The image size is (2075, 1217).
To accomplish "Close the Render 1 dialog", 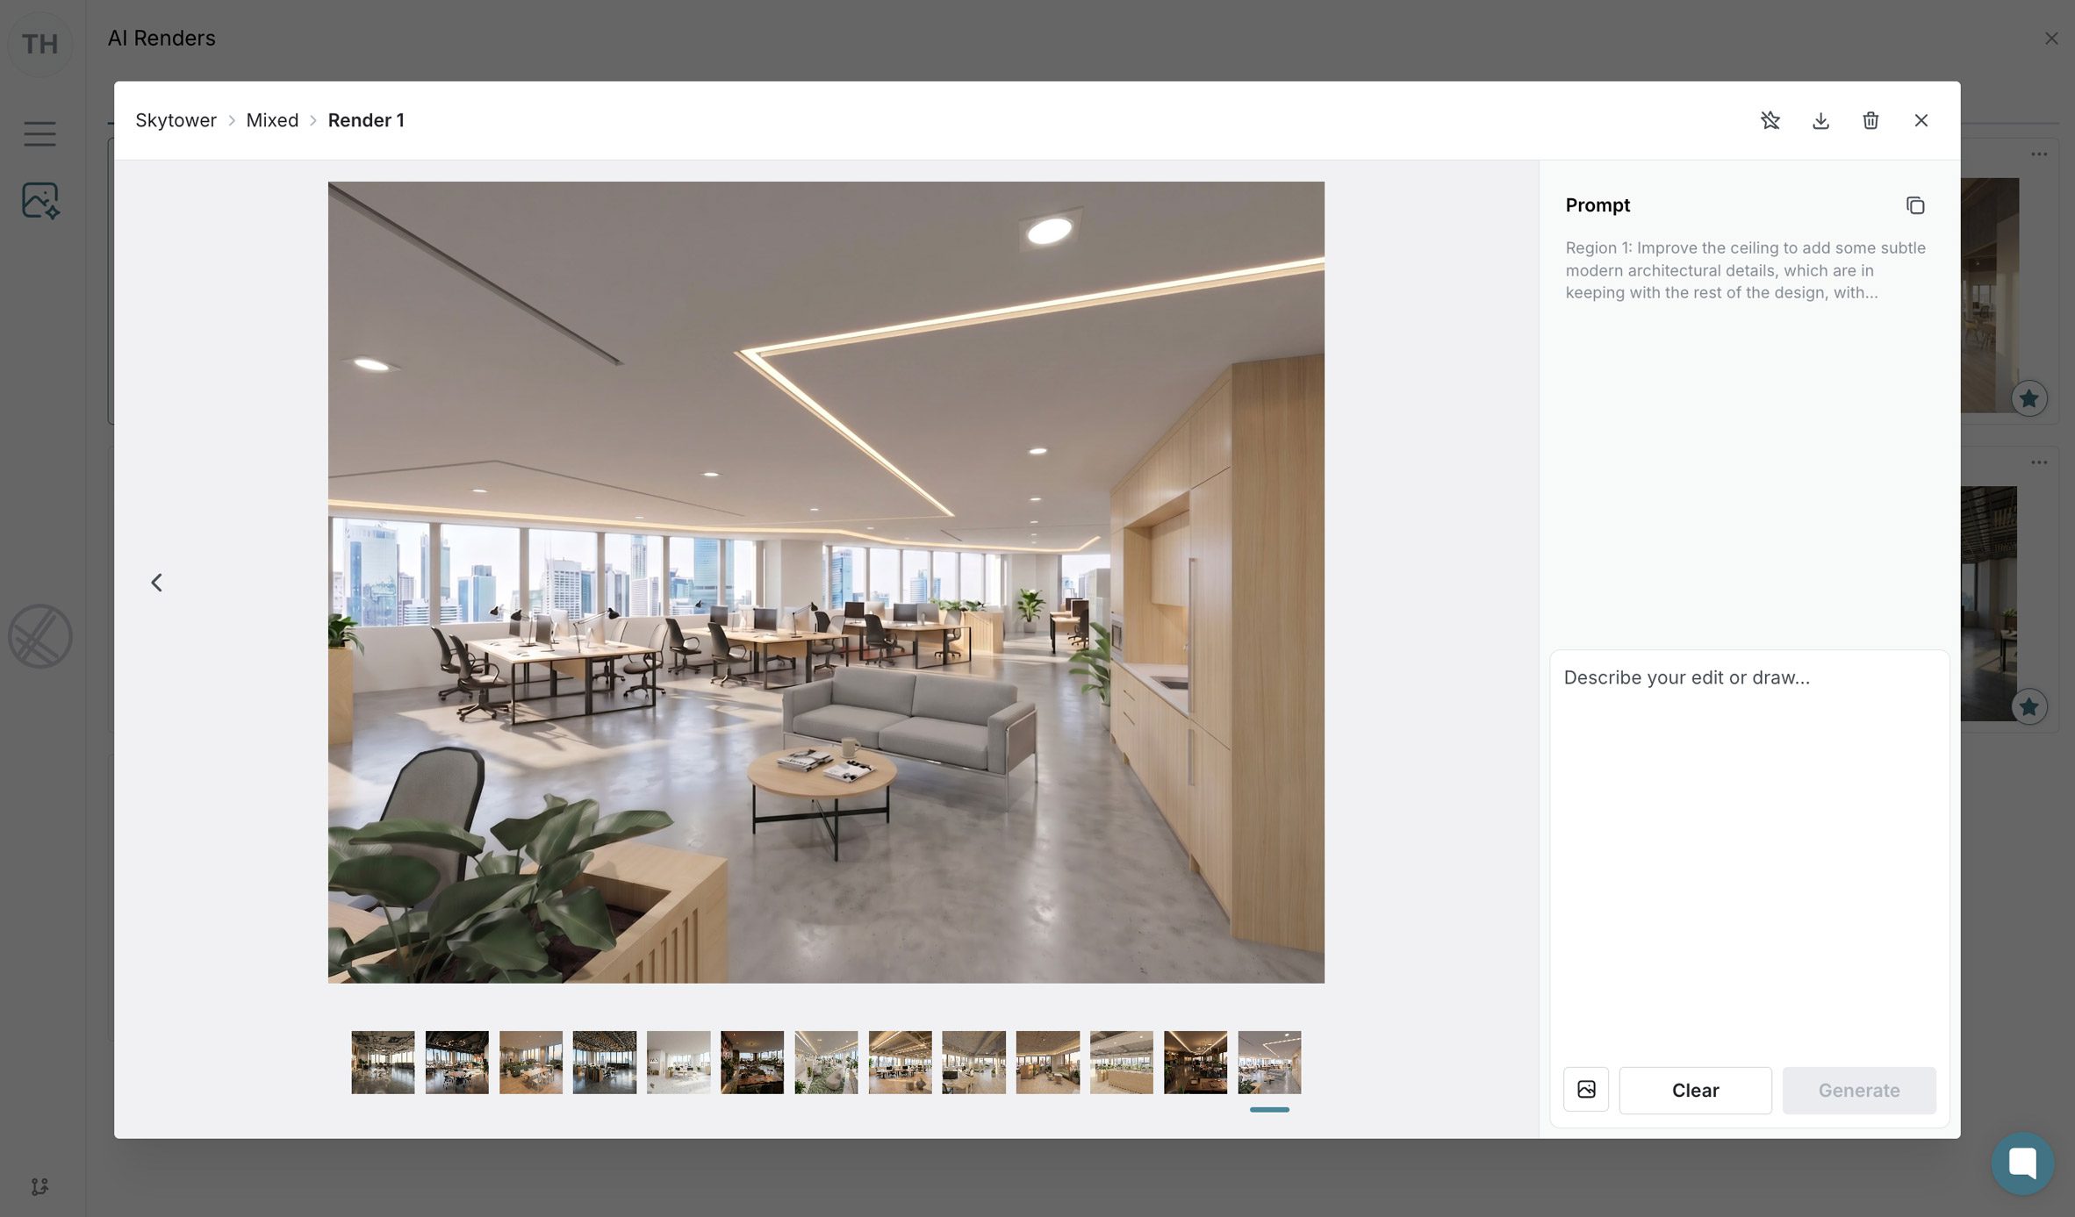I will point(1921,120).
